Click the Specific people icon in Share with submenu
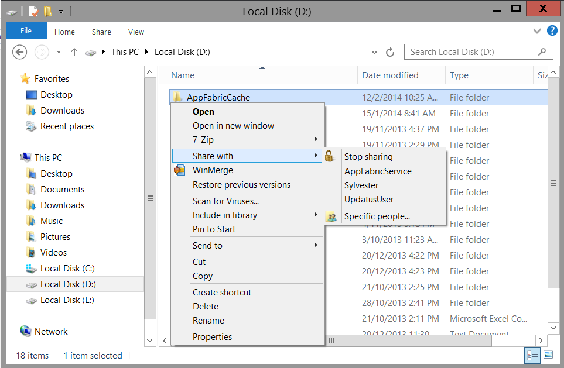 (331, 216)
